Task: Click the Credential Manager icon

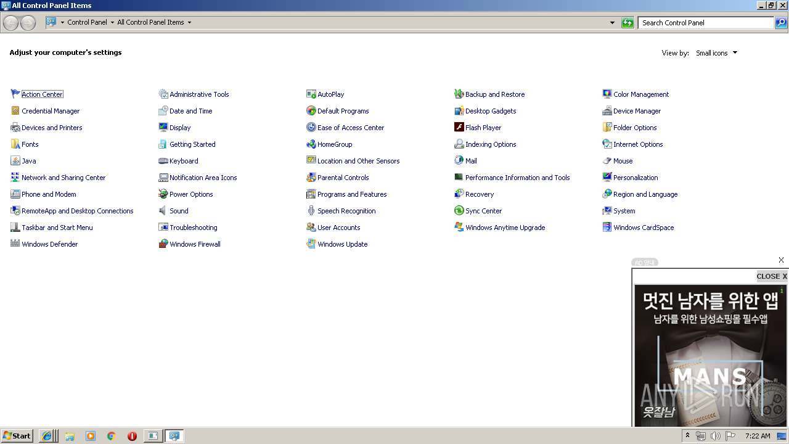Action: pos(15,110)
